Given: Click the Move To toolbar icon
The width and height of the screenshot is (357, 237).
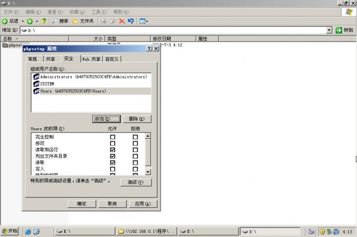Looking at the screenshot, I should click(104, 21).
